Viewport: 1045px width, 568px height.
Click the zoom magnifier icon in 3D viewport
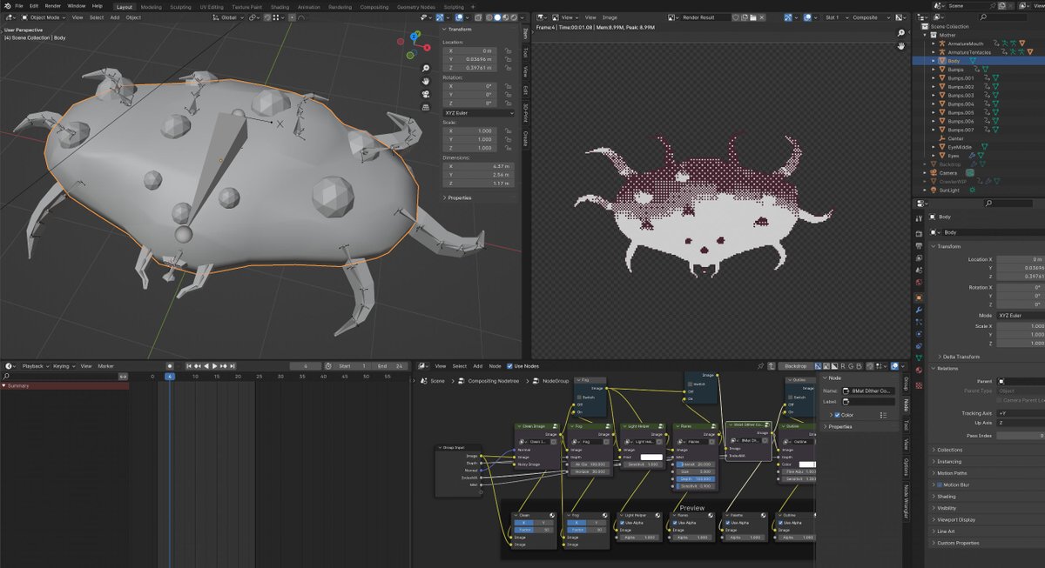(x=425, y=68)
